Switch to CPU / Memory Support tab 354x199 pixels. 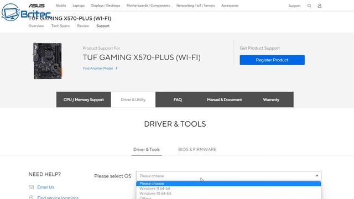[x=84, y=99]
